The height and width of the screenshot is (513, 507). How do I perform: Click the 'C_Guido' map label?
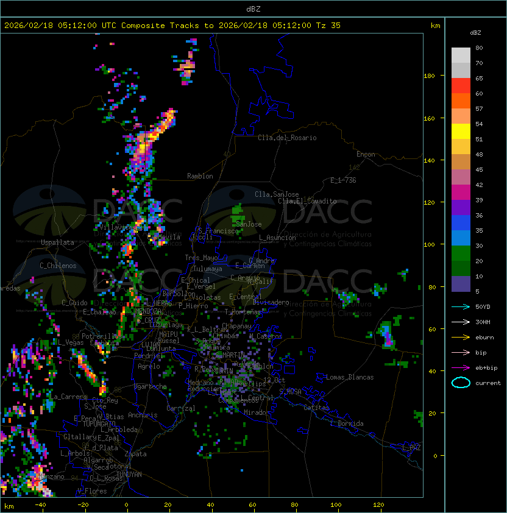tap(74, 303)
